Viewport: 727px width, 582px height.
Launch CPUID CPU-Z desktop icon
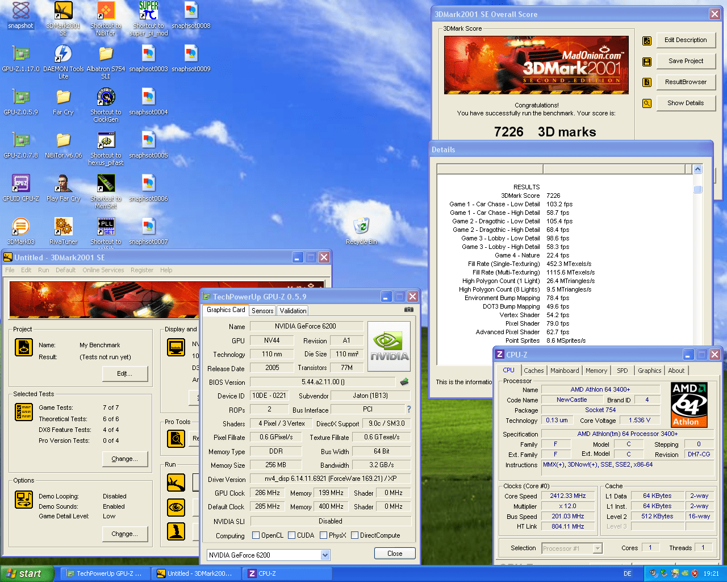[21, 188]
